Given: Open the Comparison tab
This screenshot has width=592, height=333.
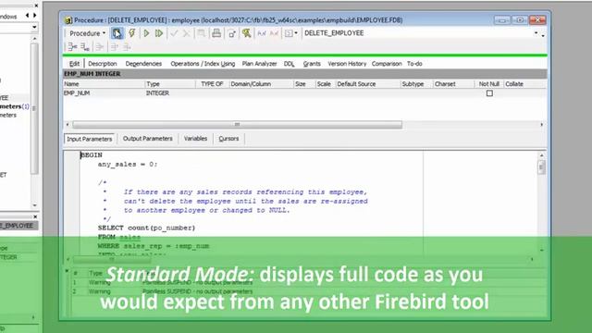Looking at the screenshot, I should click(x=387, y=64).
